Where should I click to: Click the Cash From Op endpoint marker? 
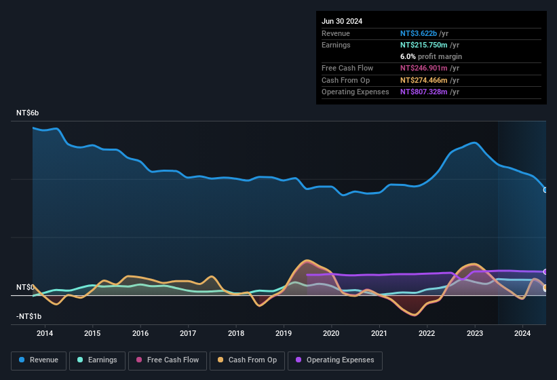(x=545, y=287)
